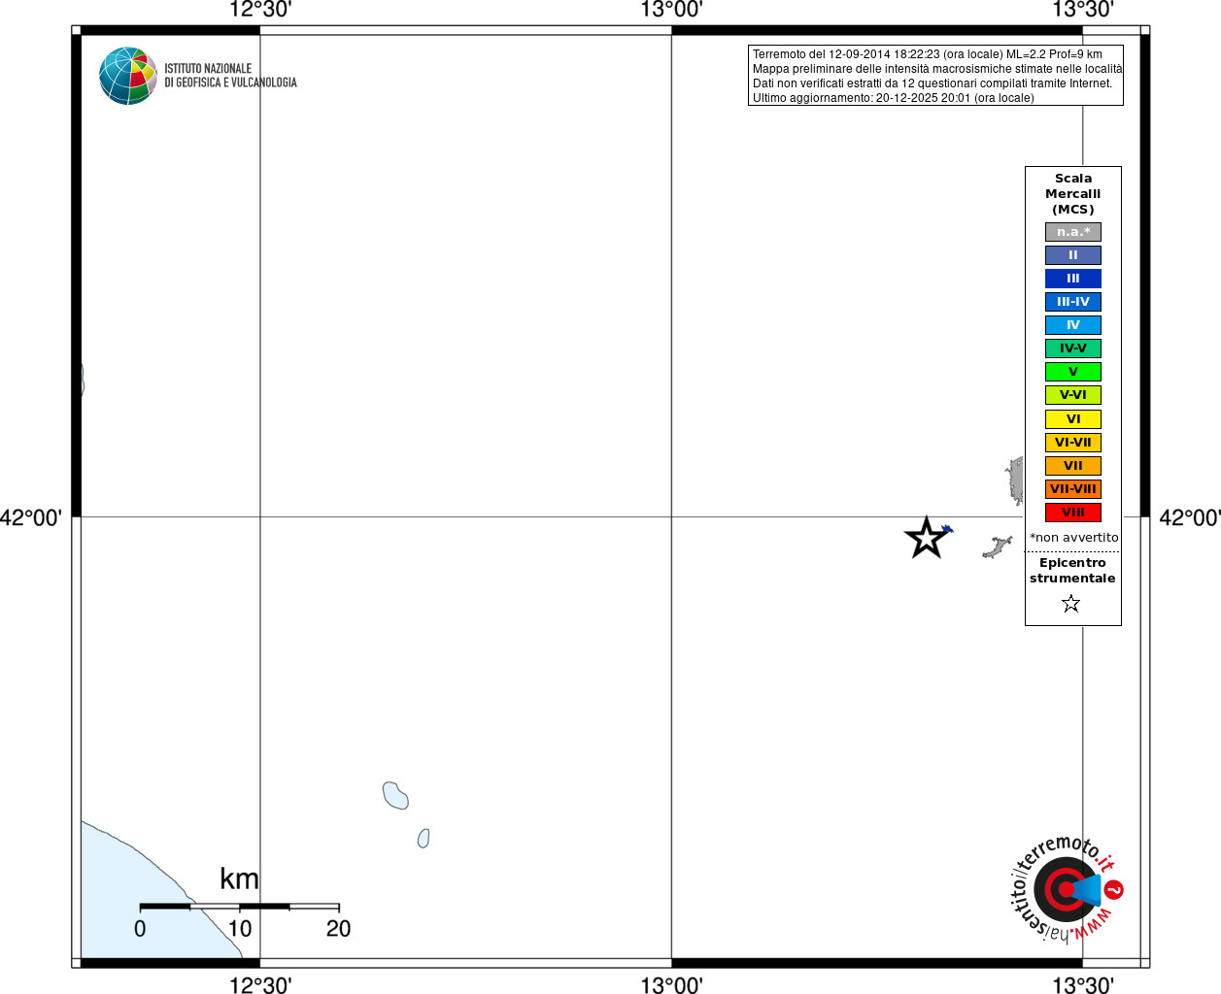Image resolution: width=1221 pixels, height=994 pixels.
Task: Click the haisentitoilterremoto.it target logo
Action: coord(1067,889)
